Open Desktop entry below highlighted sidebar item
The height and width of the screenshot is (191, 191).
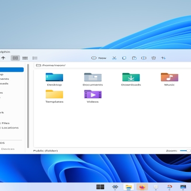2,74
